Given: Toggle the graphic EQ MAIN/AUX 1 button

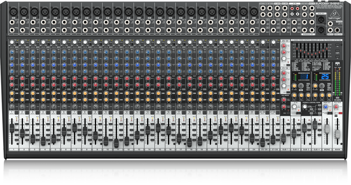Looking at the screenshot, I should click(337, 51).
